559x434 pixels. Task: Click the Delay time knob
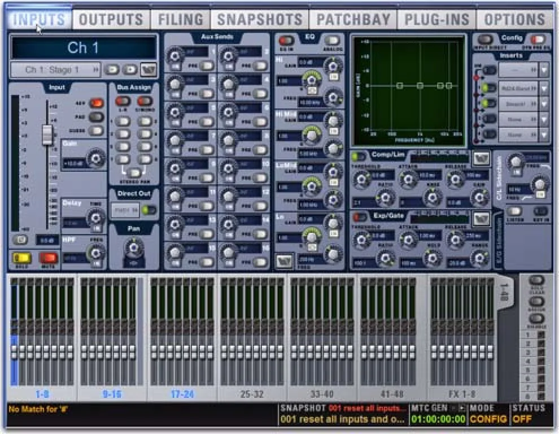[x=95, y=218]
